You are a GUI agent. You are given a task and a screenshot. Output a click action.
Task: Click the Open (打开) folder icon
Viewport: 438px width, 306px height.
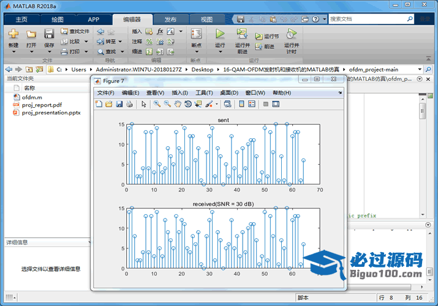pos(31,34)
